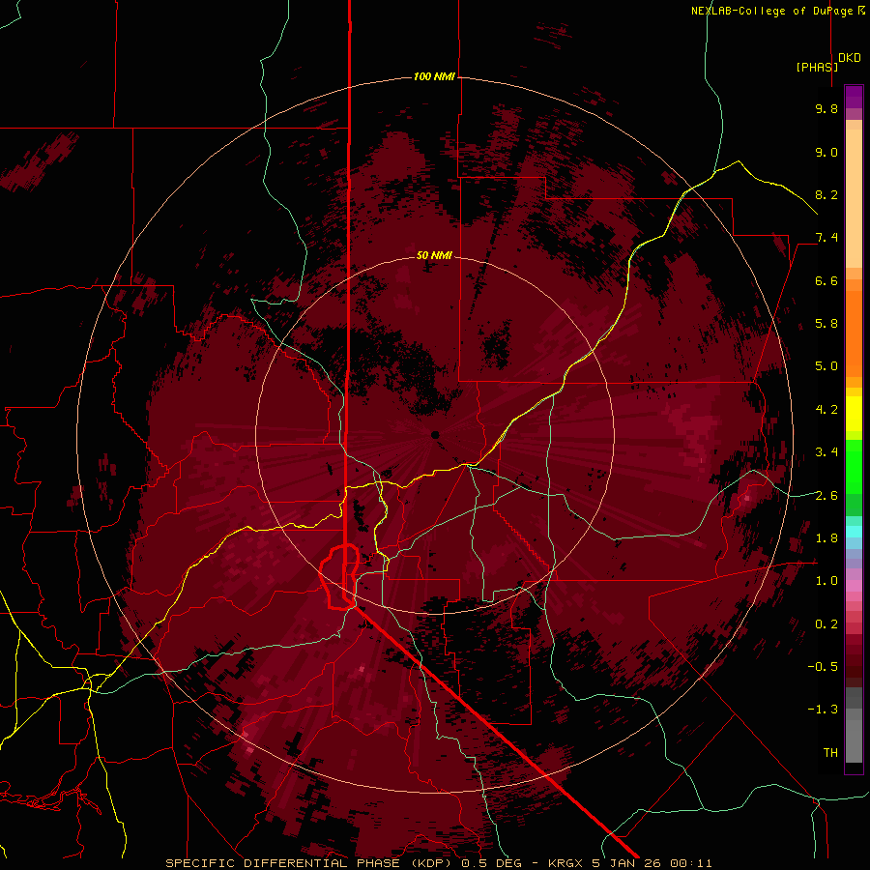Viewport: 870px width, 870px height.
Task: Click the TH label on the scale
Action: [x=830, y=753]
